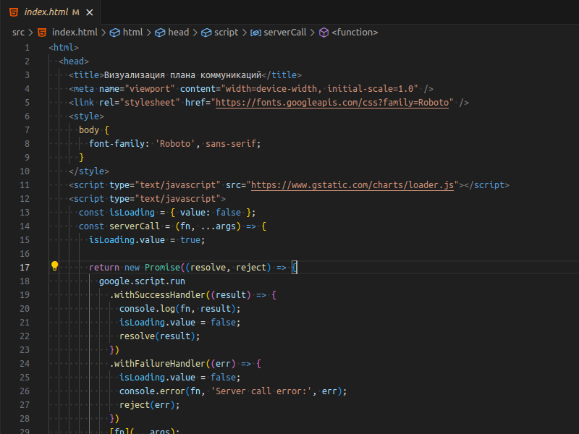The height and width of the screenshot is (434, 579).
Task: Click 'console.error' on line 26
Action: click(x=152, y=391)
